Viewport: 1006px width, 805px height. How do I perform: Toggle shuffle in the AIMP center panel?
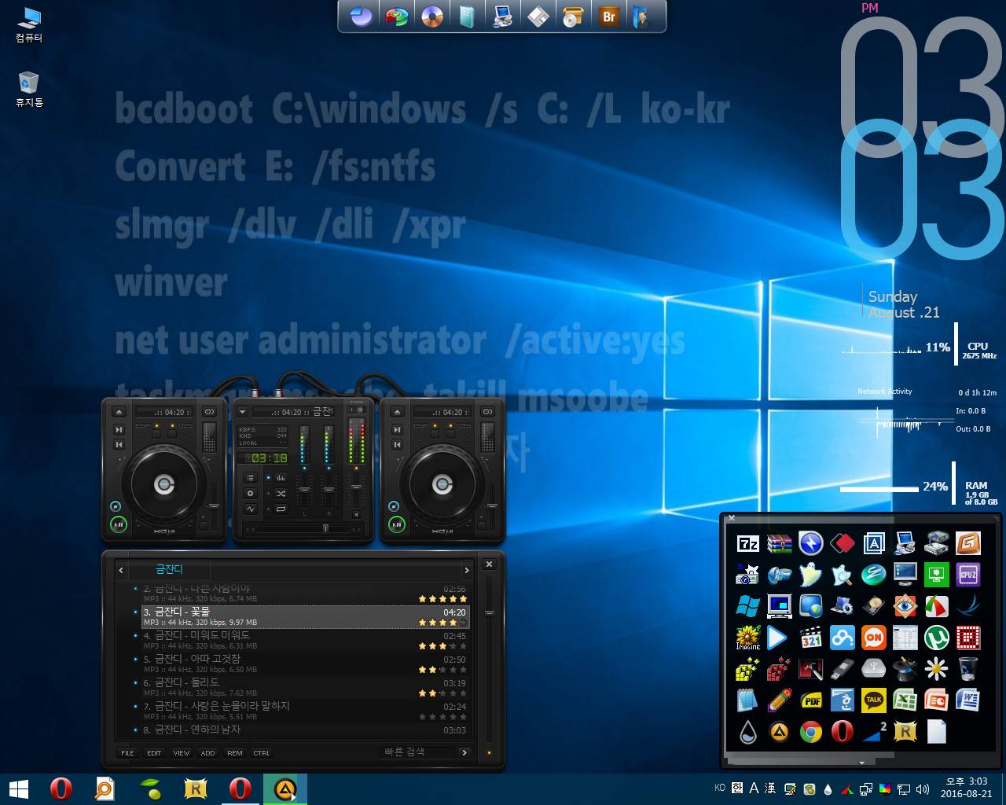click(x=281, y=494)
